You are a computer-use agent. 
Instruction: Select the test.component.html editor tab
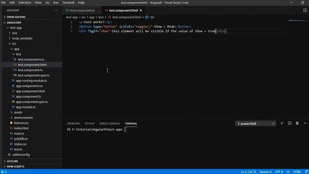(x=124, y=10)
